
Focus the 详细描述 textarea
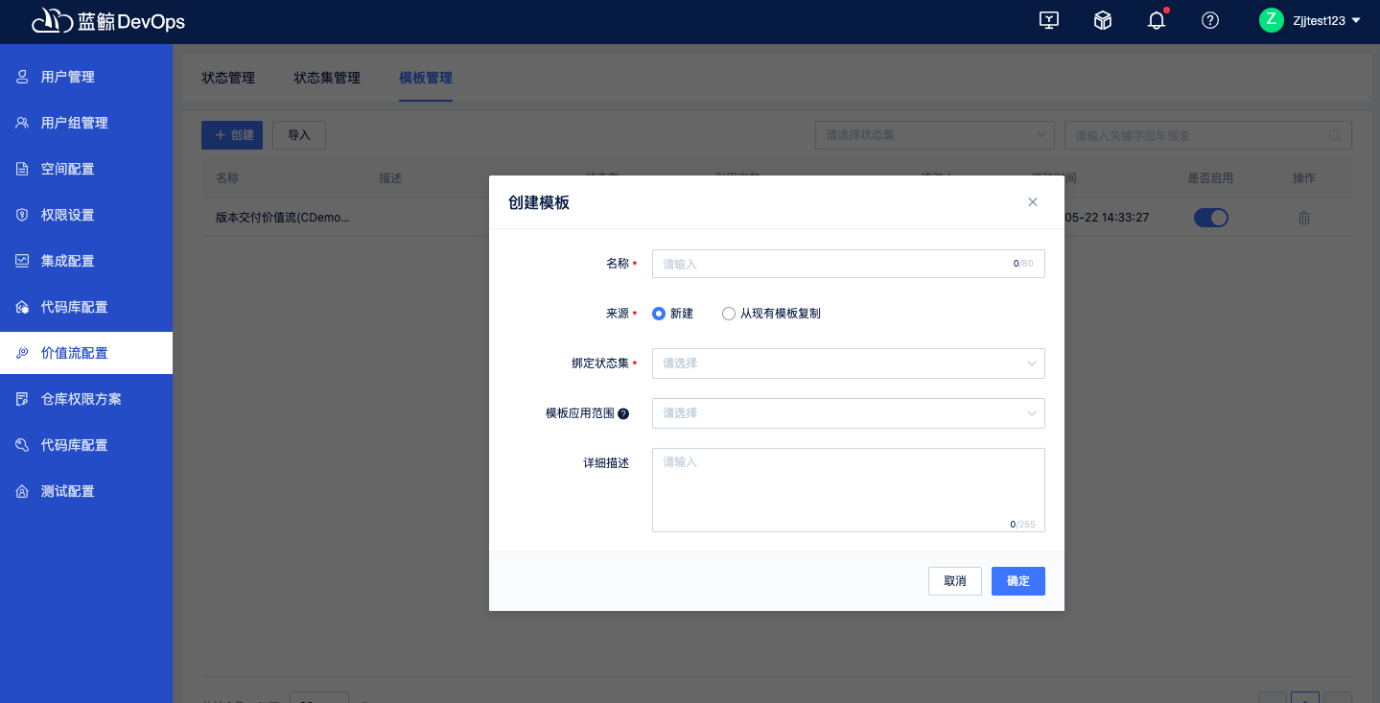[849, 490]
